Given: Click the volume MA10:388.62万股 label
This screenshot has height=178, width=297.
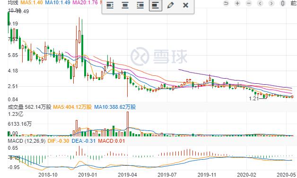Looking at the screenshot, I should click(x=115, y=107).
